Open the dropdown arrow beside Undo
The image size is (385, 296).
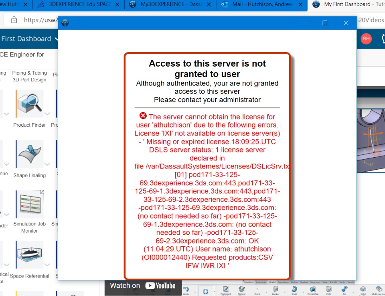[x=195, y=292]
